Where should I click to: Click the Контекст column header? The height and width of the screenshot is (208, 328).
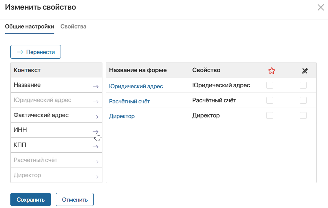click(27, 70)
